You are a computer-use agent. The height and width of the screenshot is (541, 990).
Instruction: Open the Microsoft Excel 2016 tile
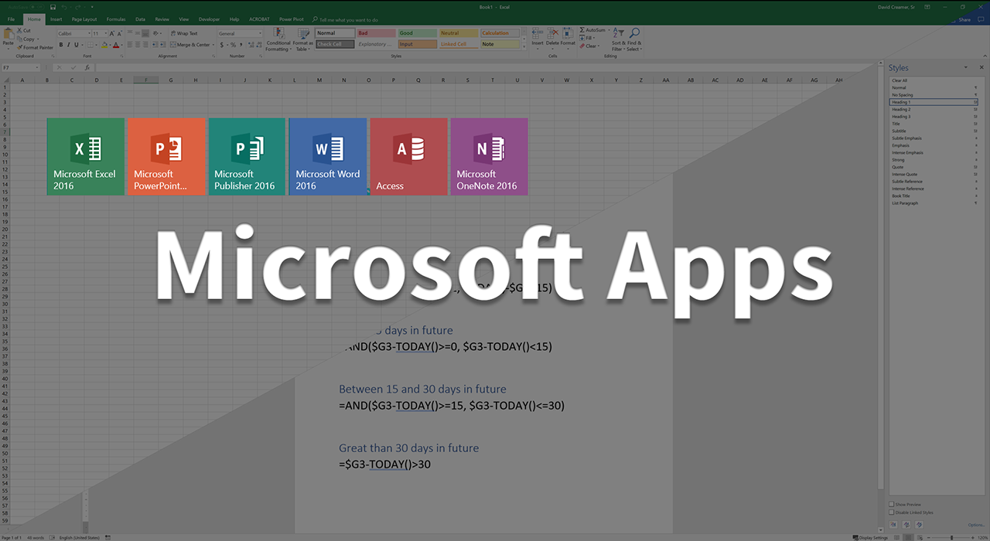85,156
